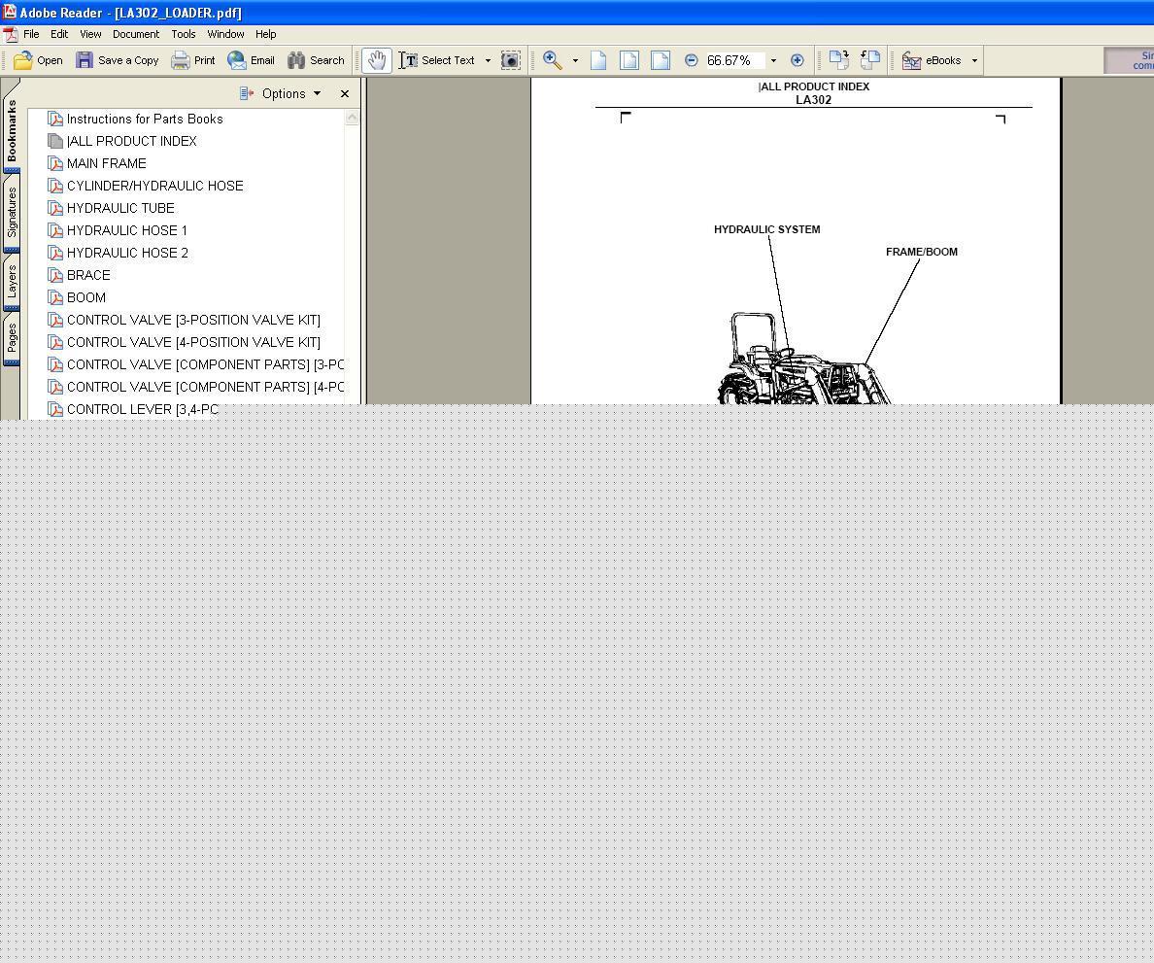The width and height of the screenshot is (1154, 963).
Task: Click the bookmarks panel scroll-up arrow
Action: pyautogui.click(x=352, y=118)
